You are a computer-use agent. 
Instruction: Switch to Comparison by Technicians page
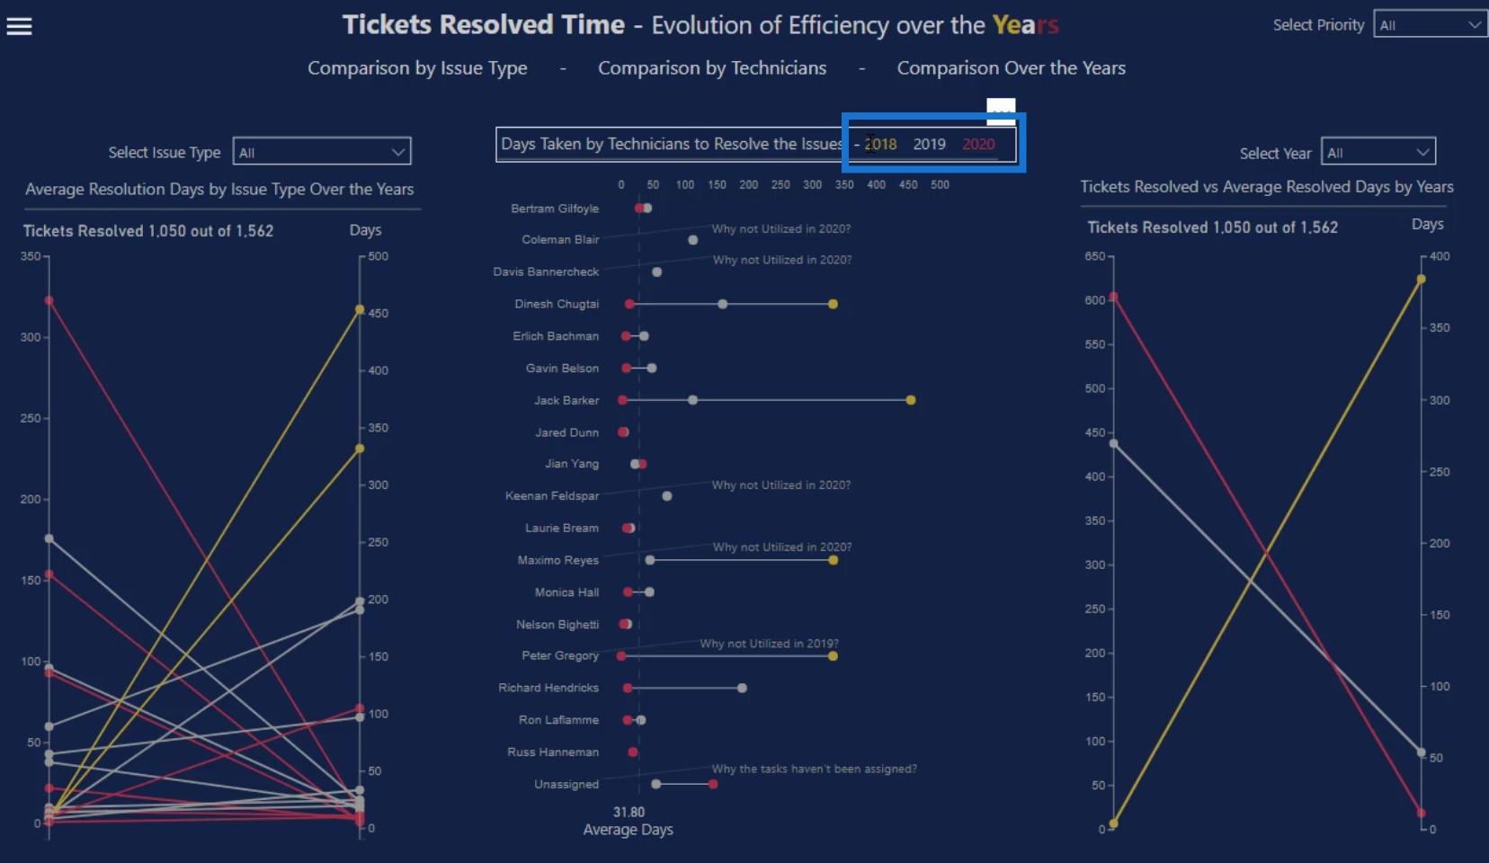[x=712, y=68]
